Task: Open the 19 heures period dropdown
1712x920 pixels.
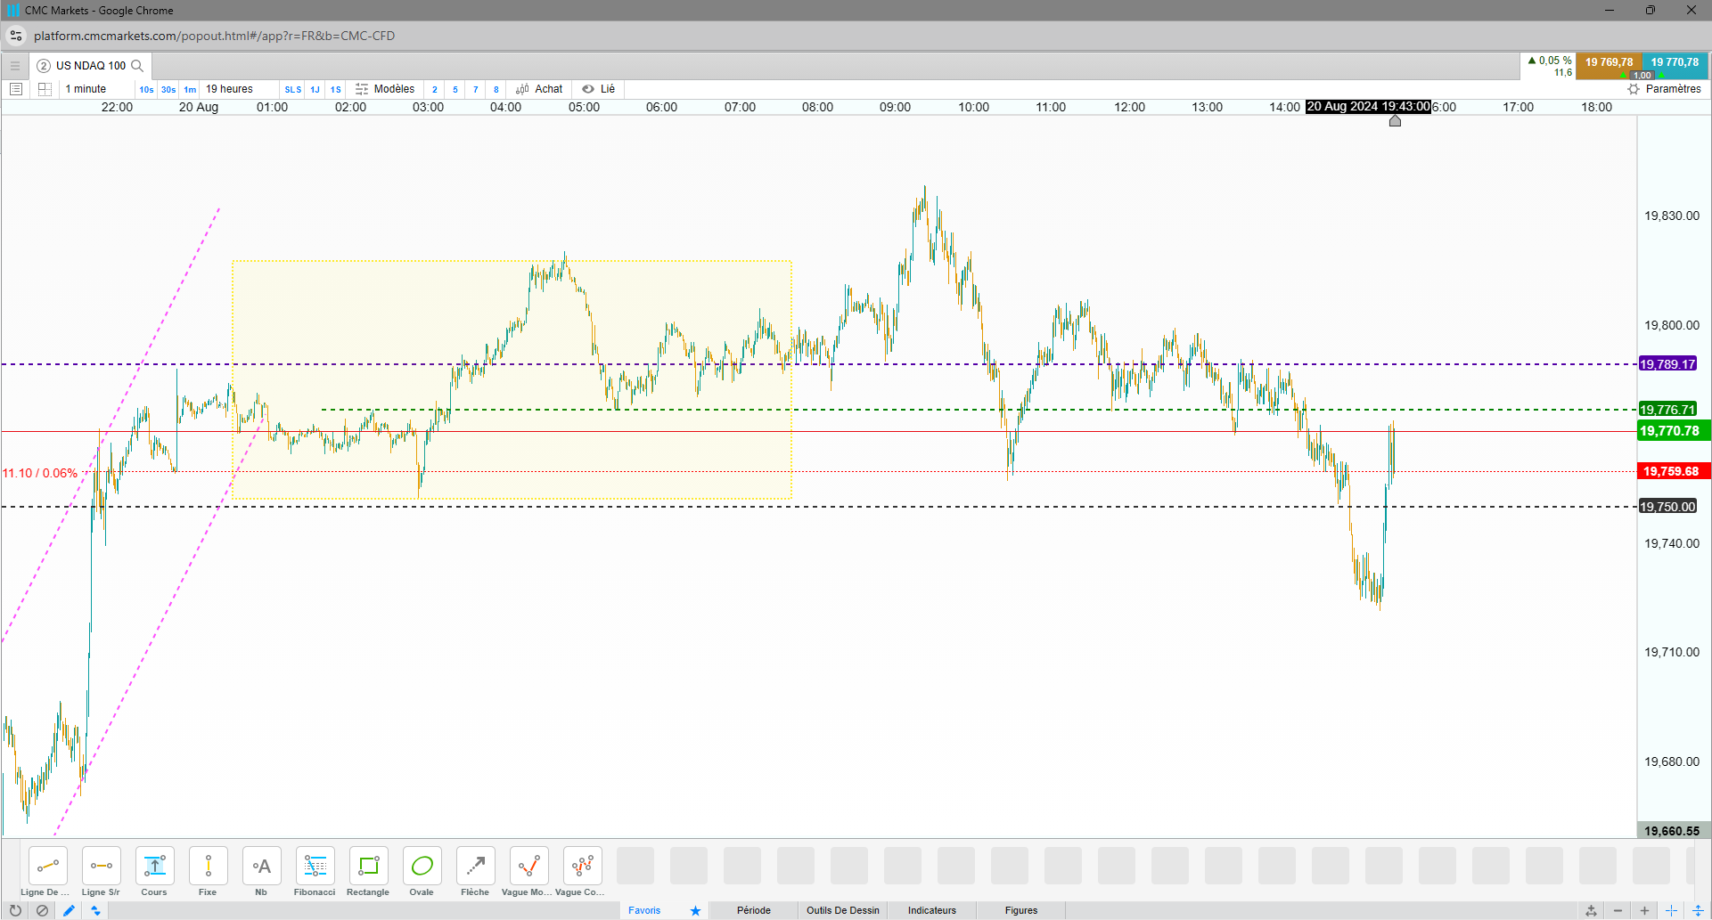Action: (x=229, y=89)
